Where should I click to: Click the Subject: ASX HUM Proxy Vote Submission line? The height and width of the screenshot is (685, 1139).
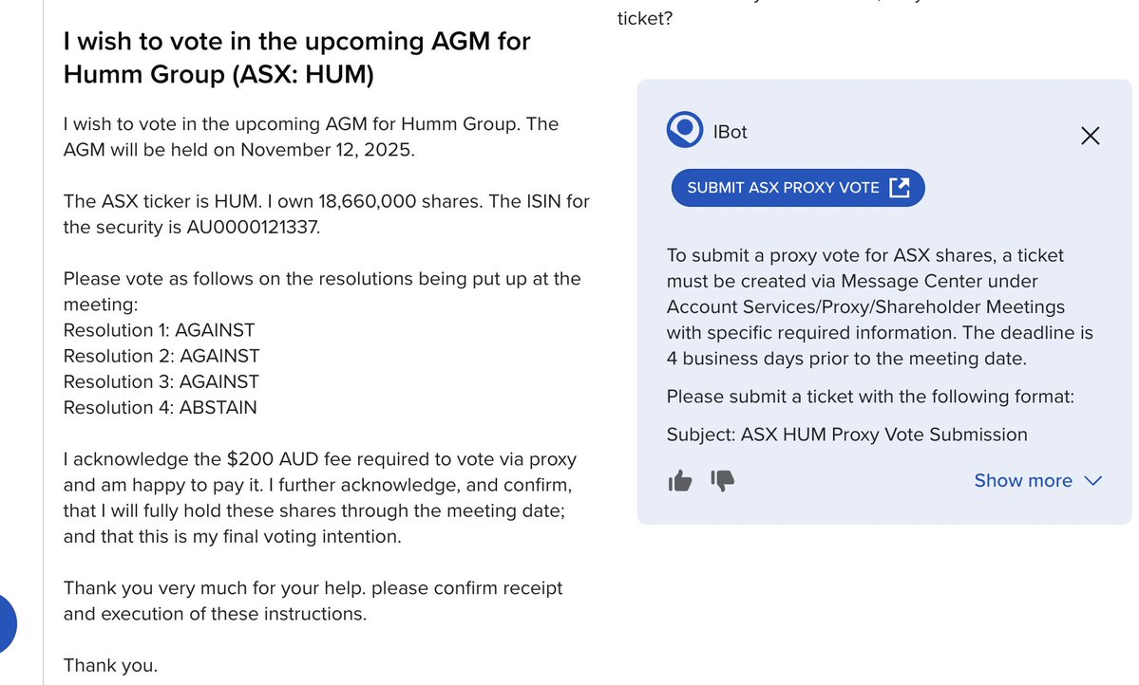tap(847, 435)
